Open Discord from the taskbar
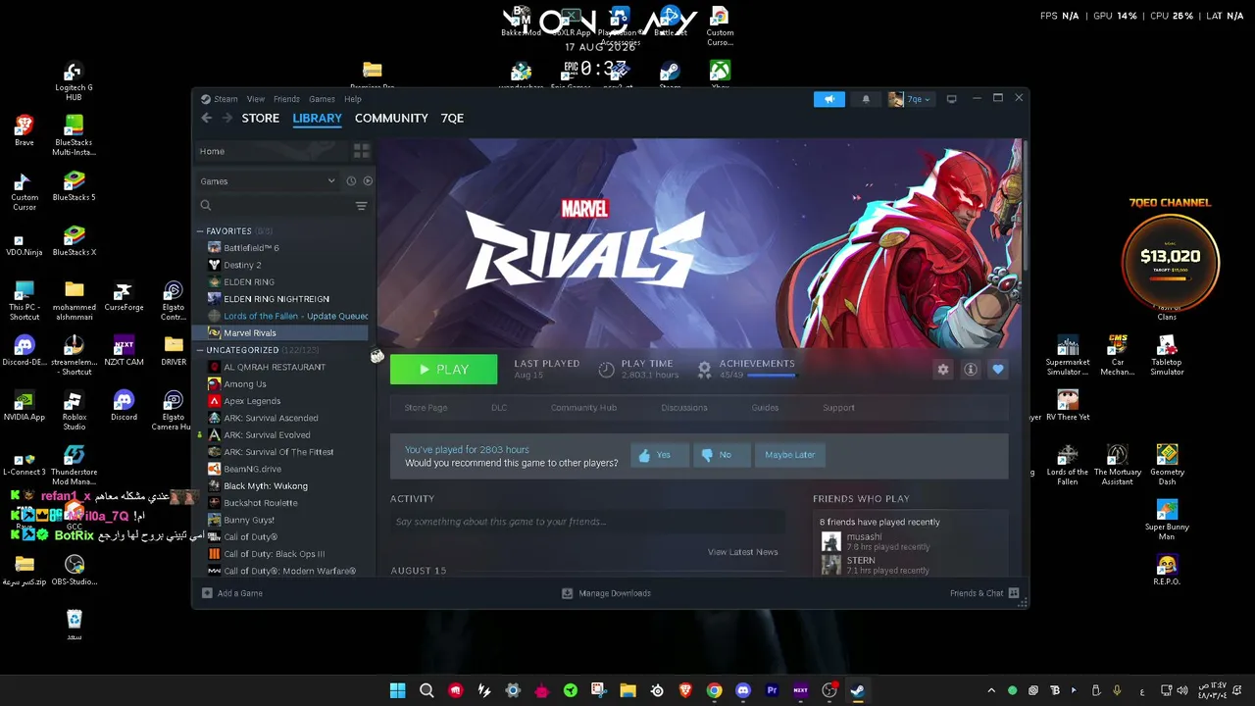 click(x=742, y=690)
